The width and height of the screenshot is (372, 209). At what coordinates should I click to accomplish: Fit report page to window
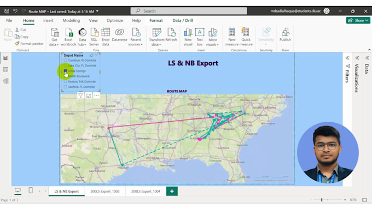pos(365,200)
